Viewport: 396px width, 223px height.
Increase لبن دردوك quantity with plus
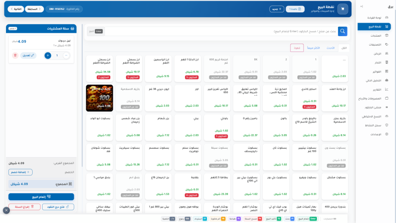coord(48,56)
